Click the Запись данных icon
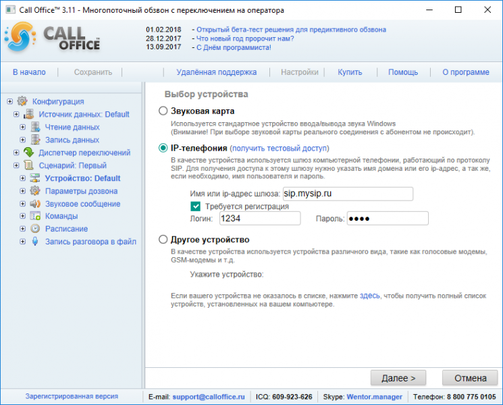The width and height of the screenshot is (503, 405). [35, 140]
